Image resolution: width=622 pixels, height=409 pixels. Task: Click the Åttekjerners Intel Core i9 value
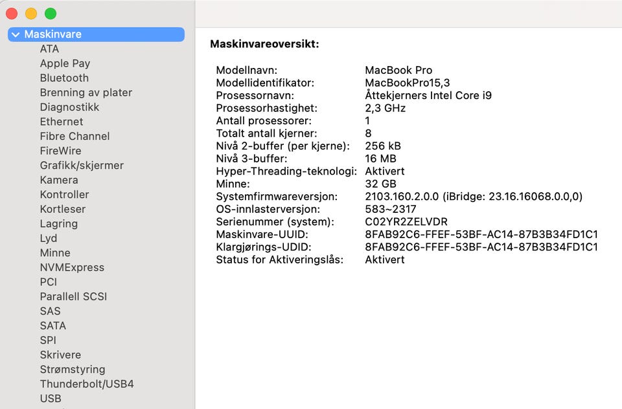(428, 96)
